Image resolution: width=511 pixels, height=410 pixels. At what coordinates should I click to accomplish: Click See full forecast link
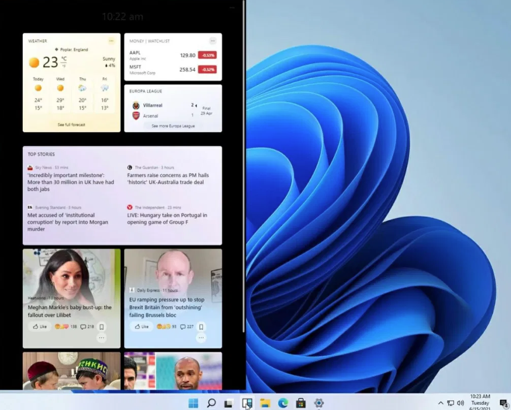click(x=72, y=124)
